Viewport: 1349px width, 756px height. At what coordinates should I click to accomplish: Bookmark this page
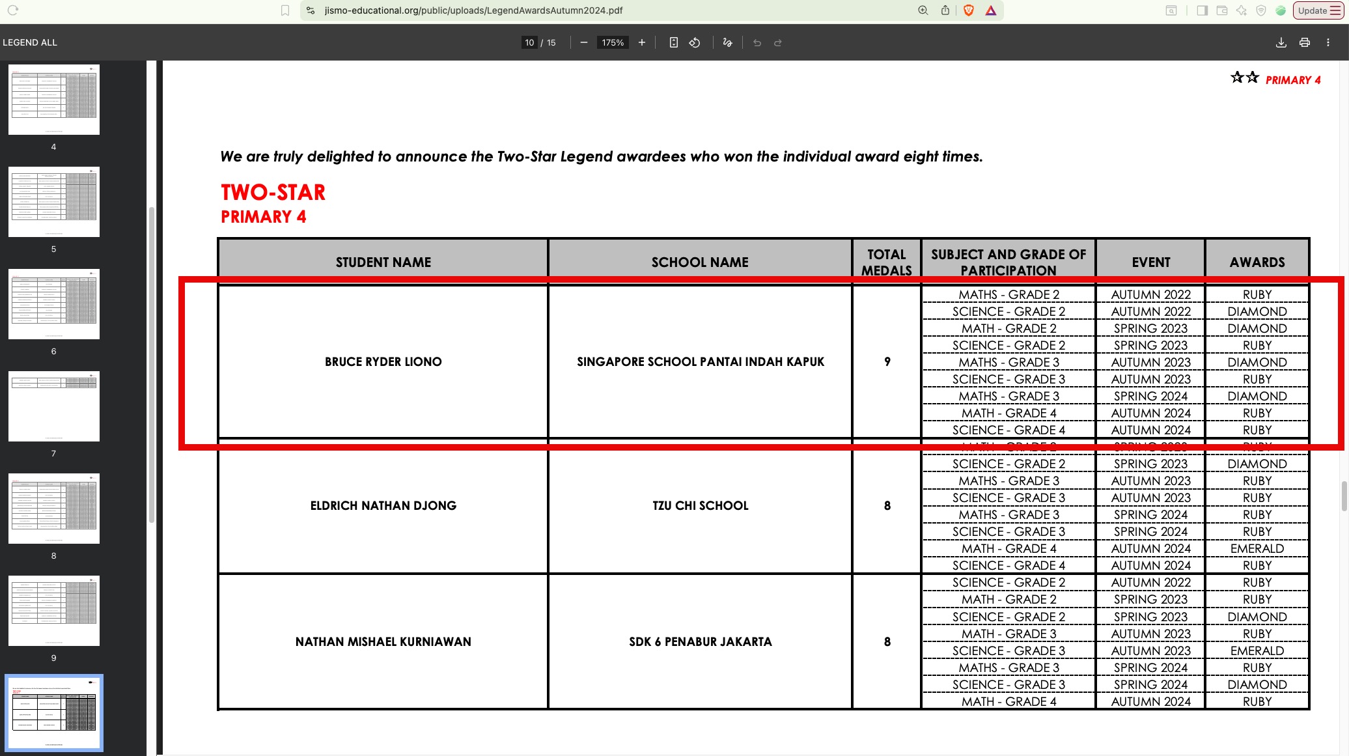point(285,10)
